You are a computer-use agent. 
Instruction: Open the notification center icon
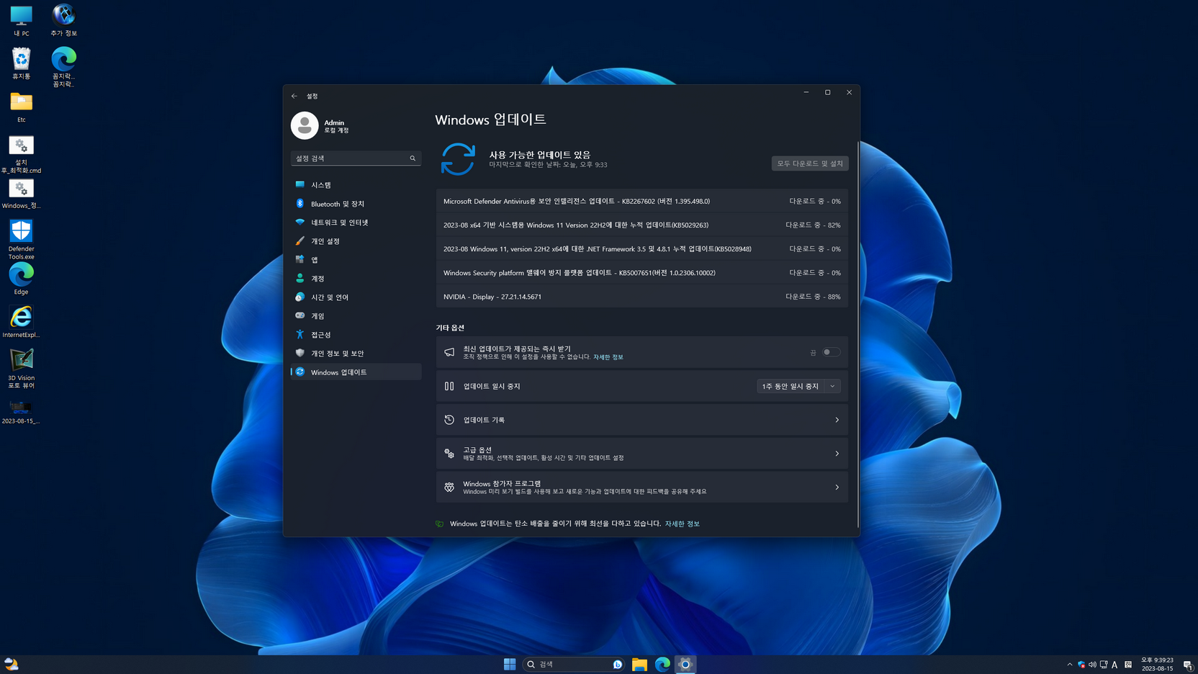click(1187, 665)
